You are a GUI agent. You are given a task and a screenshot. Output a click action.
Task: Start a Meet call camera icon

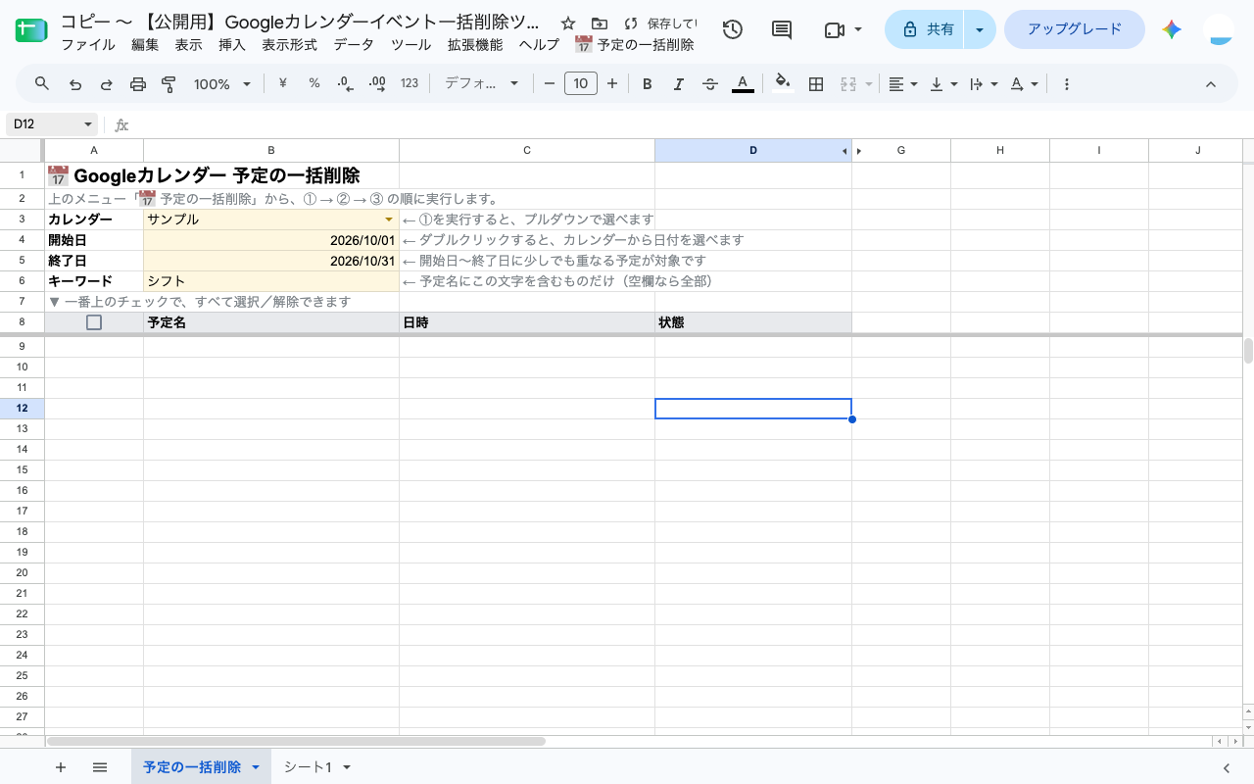click(835, 29)
